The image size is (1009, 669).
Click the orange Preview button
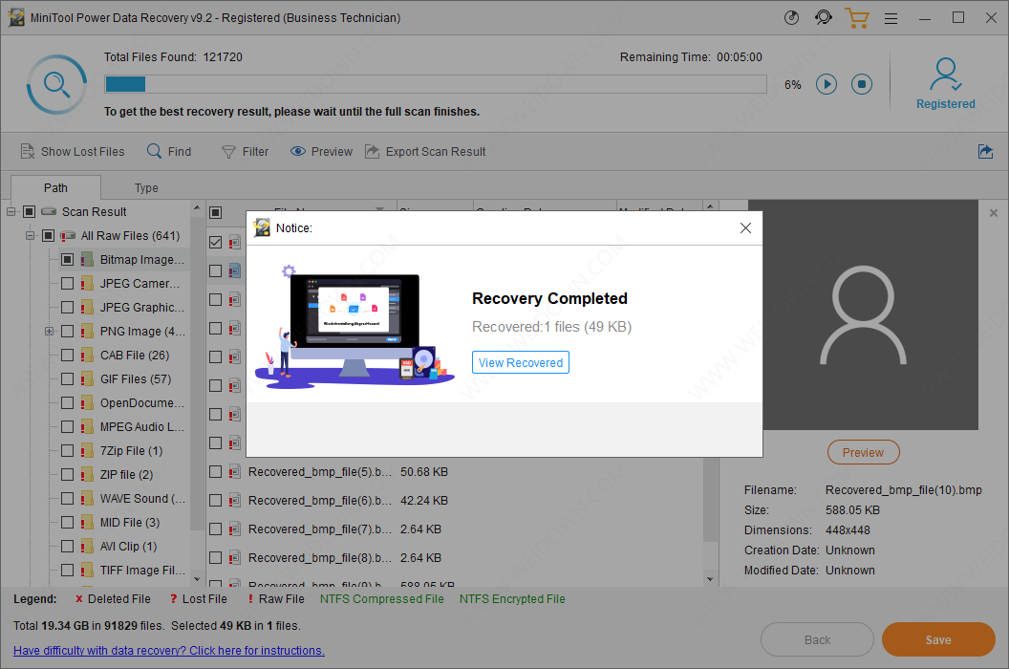[x=863, y=453]
